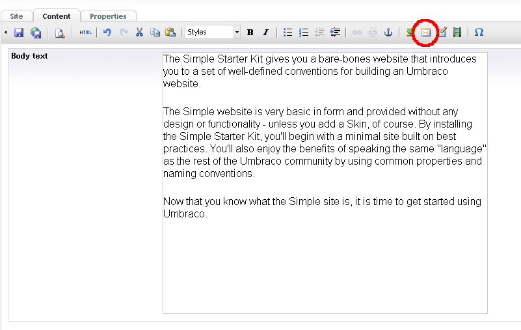Toggle the numbered list
Viewport: 521px width, 330px height.
[304, 33]
